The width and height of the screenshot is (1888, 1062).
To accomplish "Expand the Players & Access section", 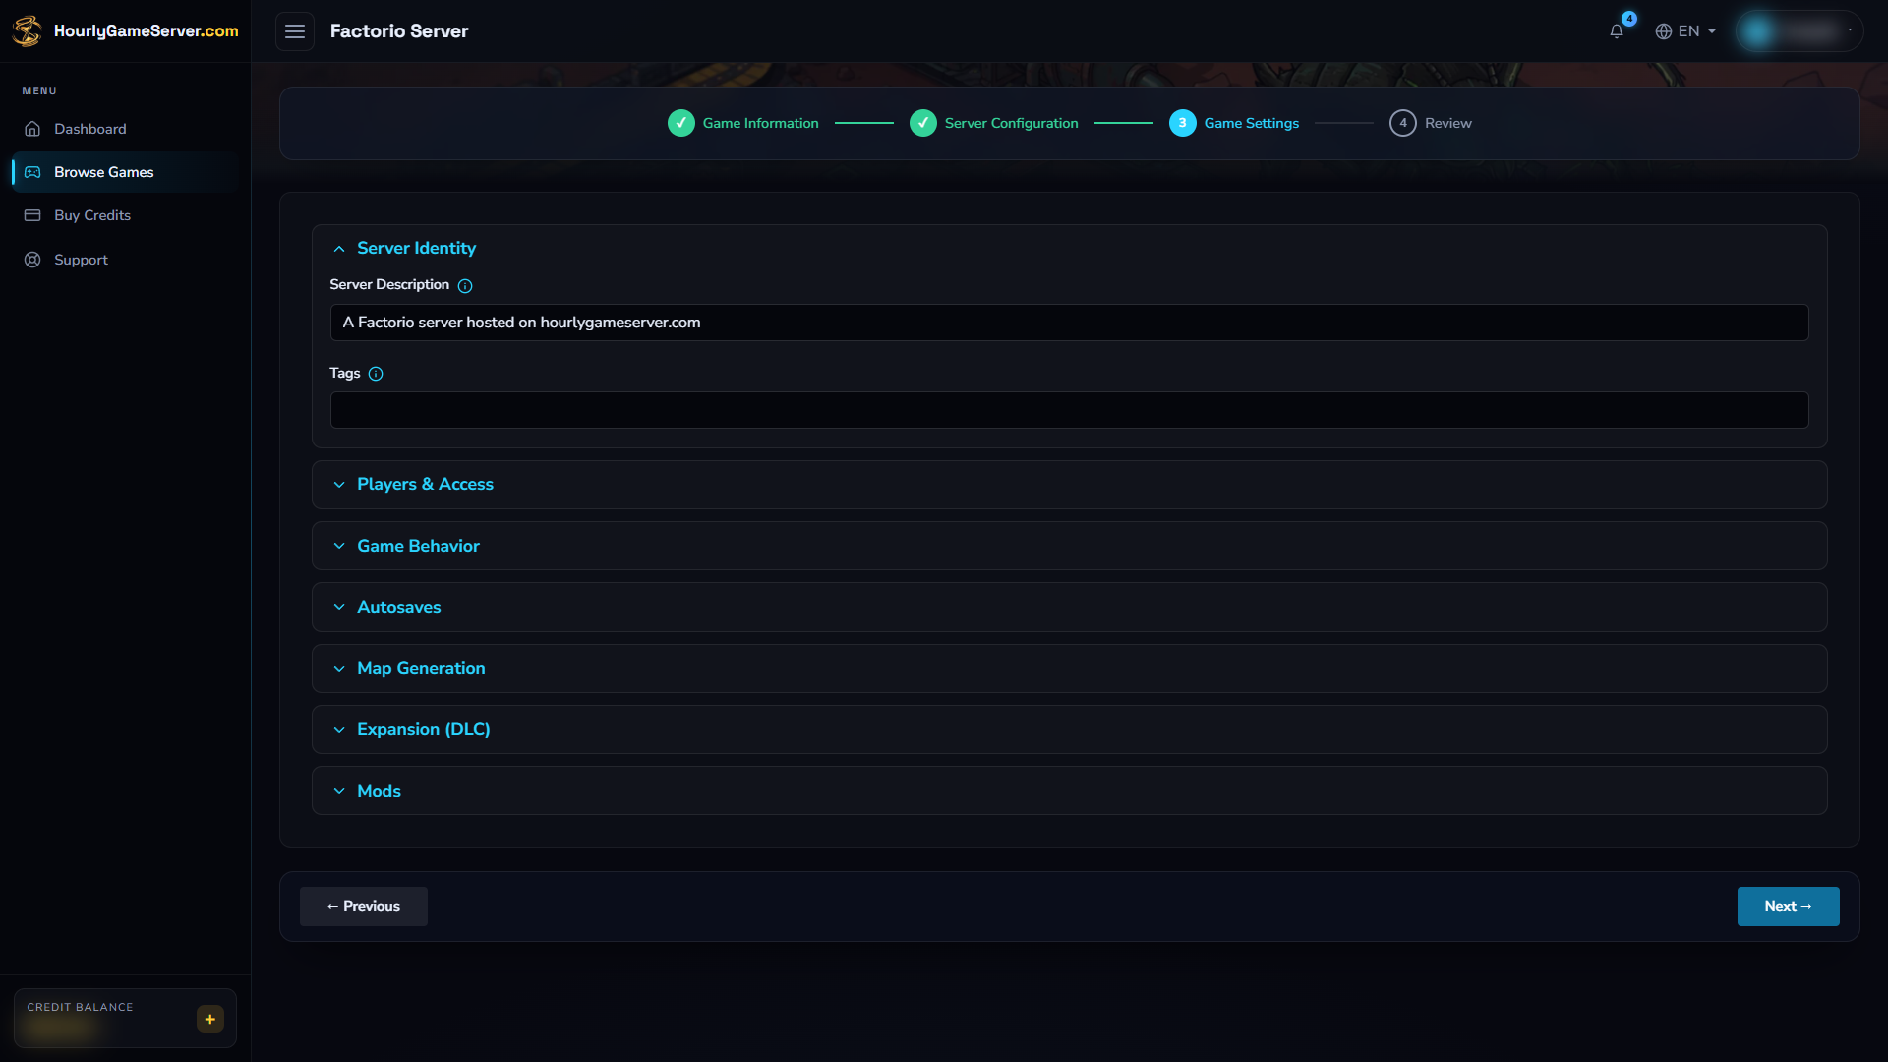I will (1069, 485).
